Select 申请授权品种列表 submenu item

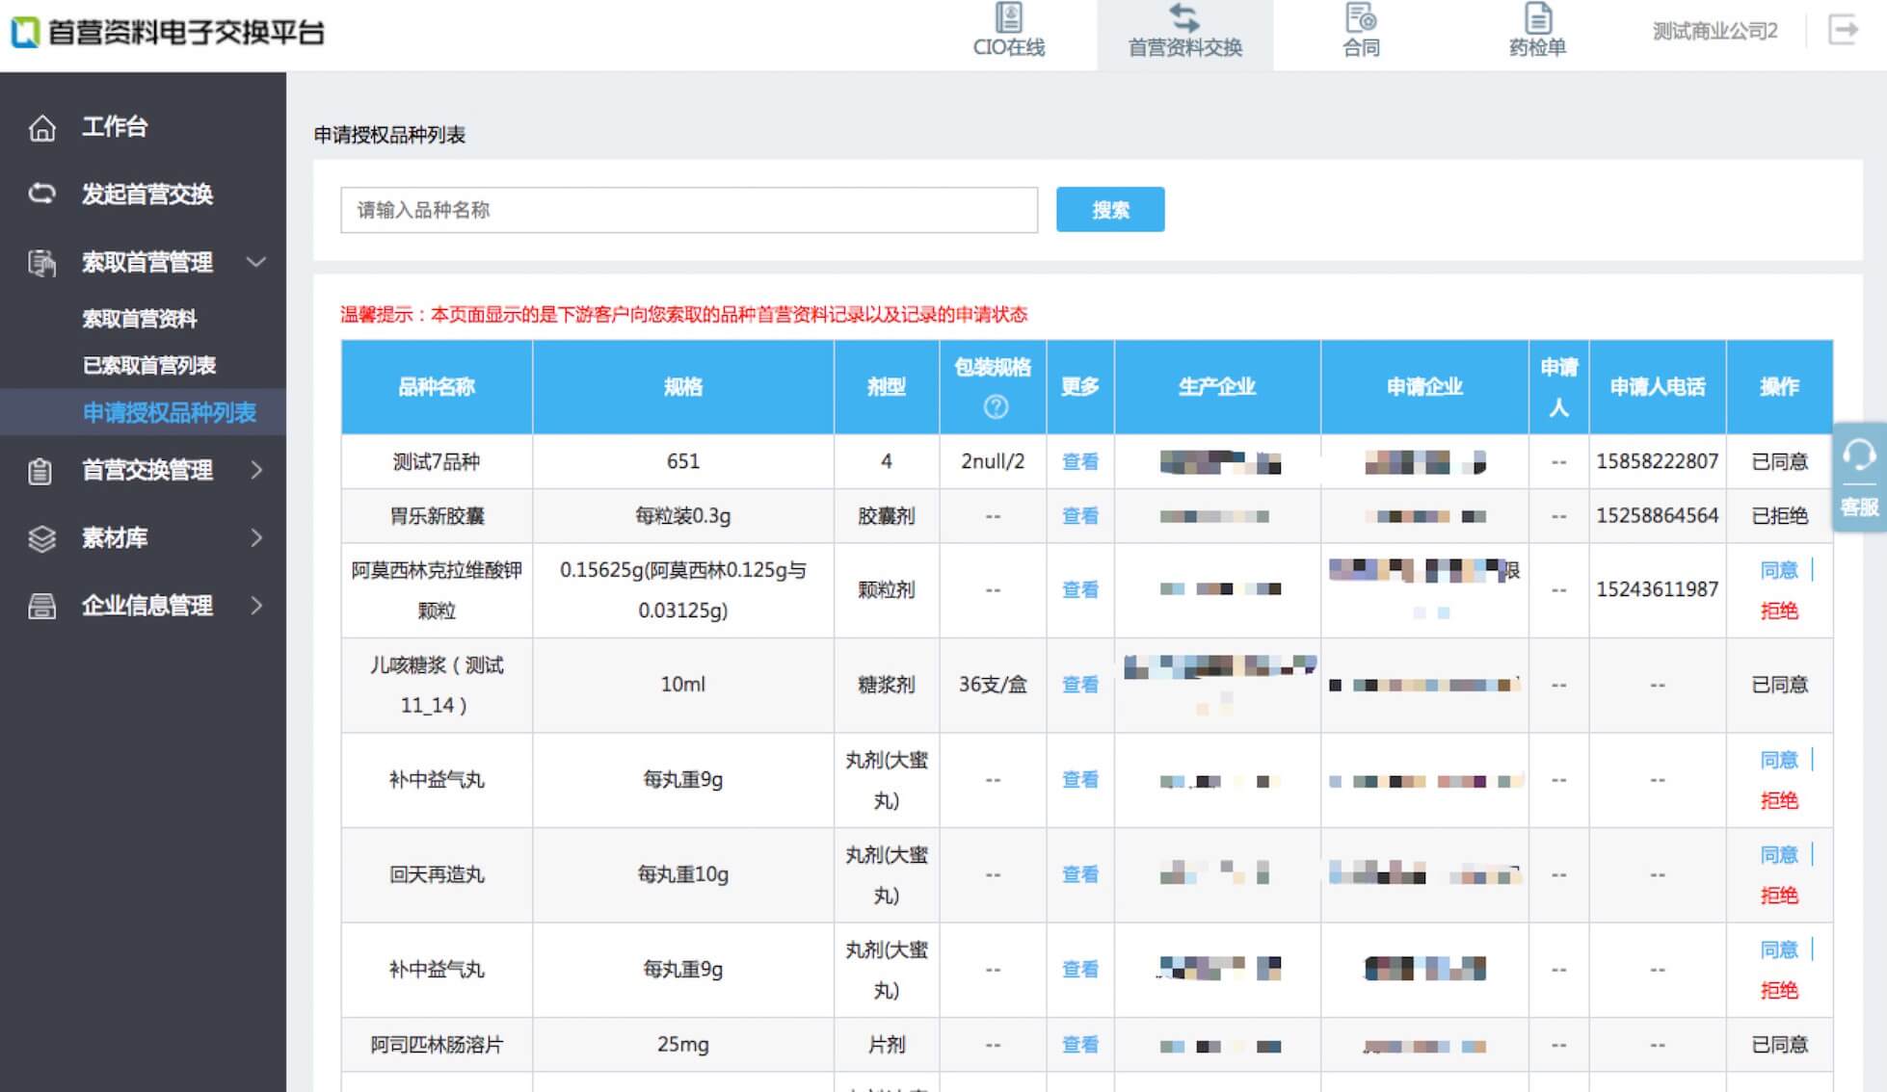coord(170,413)
